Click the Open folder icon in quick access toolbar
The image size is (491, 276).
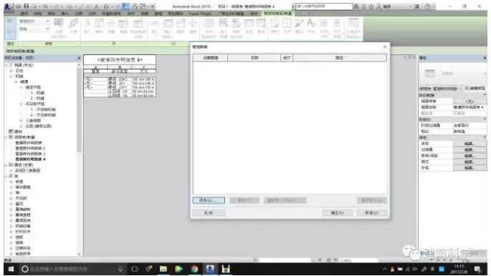[19, 6]
